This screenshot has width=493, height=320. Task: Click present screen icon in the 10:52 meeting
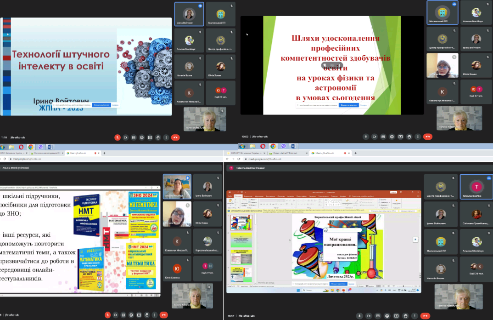pyautogui.click(x=400, y=137)
